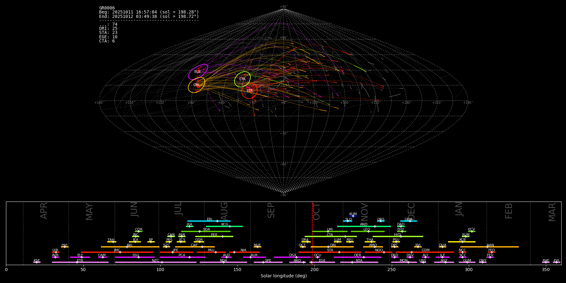Click the LMI green shower bar
Image resolution: width=566 pixels, height=283 pixels.
[330, 231]
